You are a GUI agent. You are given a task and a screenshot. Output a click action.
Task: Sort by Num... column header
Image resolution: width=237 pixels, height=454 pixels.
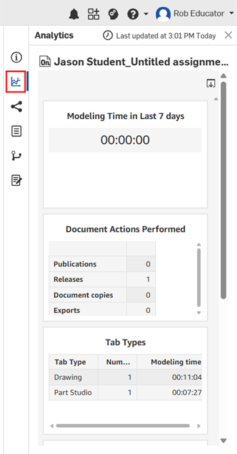point(118,362)
